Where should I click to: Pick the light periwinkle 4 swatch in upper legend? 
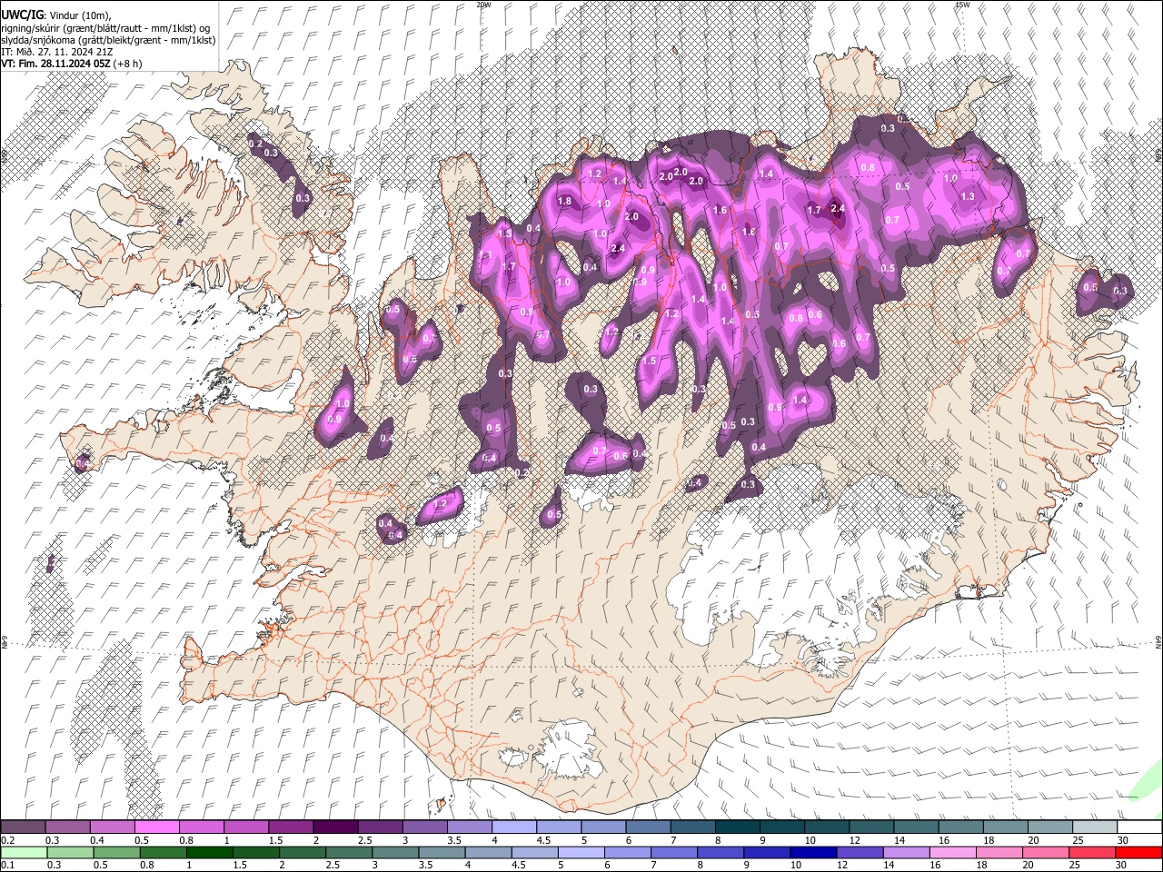[x=515, y=827]
